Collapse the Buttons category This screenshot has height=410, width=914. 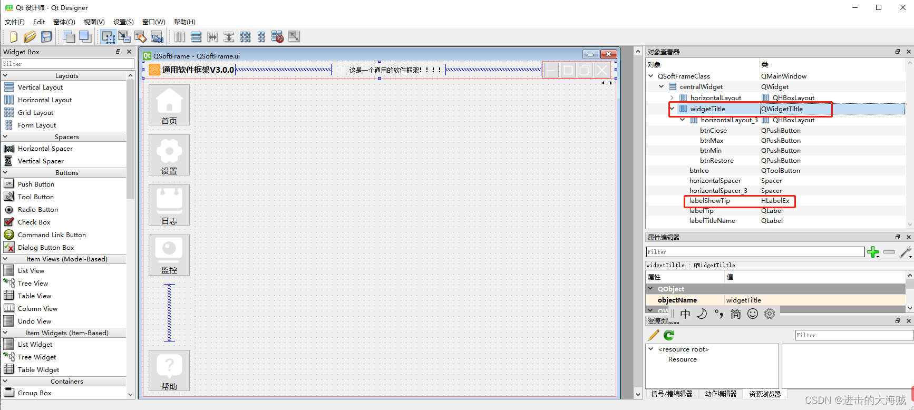pyautogui.click(x=5, y=172)
